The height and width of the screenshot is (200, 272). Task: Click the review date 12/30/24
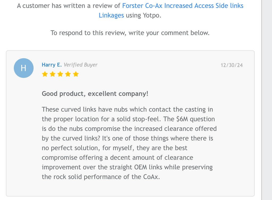[x=232, y=65]
